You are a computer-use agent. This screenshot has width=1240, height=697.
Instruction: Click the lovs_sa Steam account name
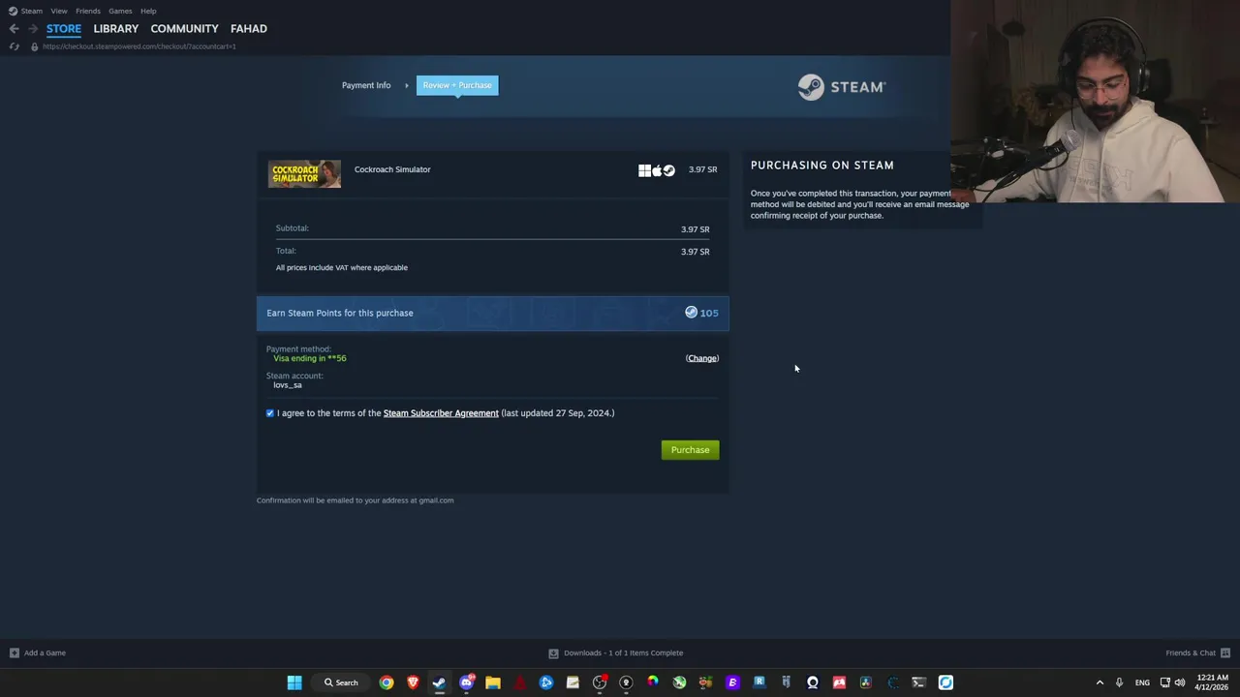pyautogui.click(x=288, y=385)
